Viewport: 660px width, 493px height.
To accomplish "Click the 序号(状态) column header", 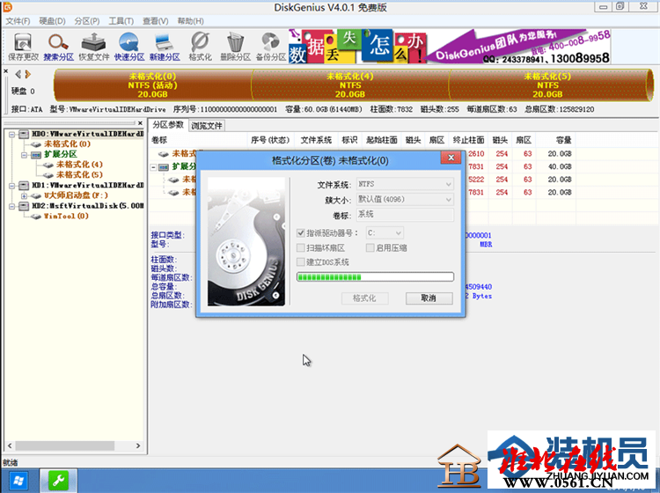I will (x=270, y=140).
